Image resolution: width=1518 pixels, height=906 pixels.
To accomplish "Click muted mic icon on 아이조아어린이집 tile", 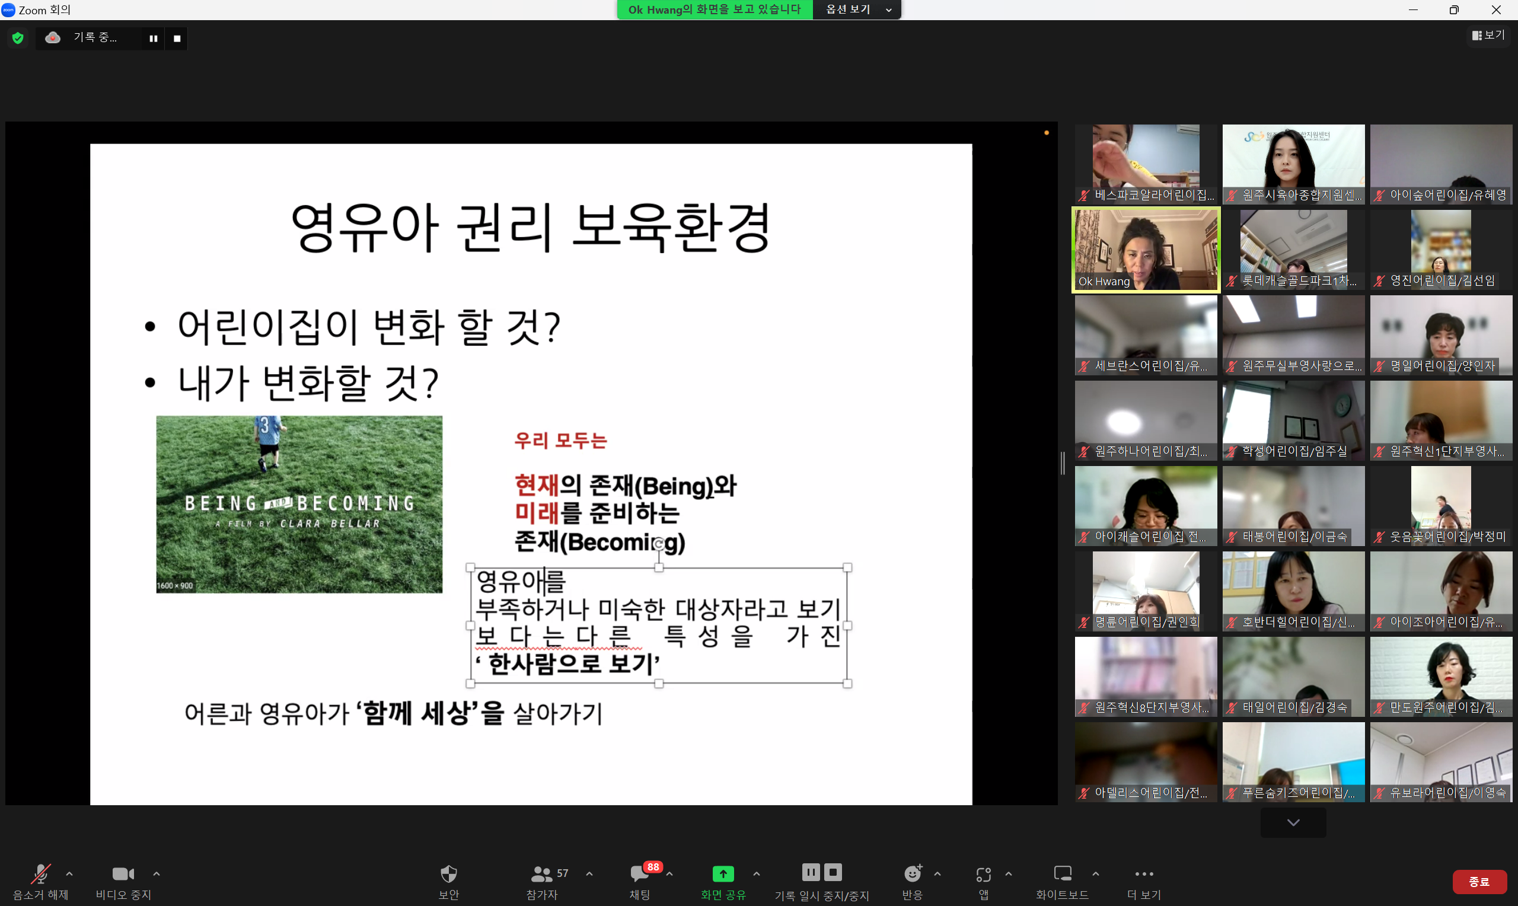I will [1379, 623].
